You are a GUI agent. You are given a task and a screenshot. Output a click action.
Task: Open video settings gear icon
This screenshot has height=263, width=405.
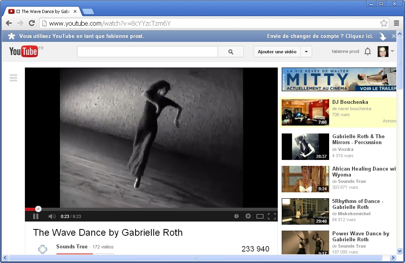248,216
